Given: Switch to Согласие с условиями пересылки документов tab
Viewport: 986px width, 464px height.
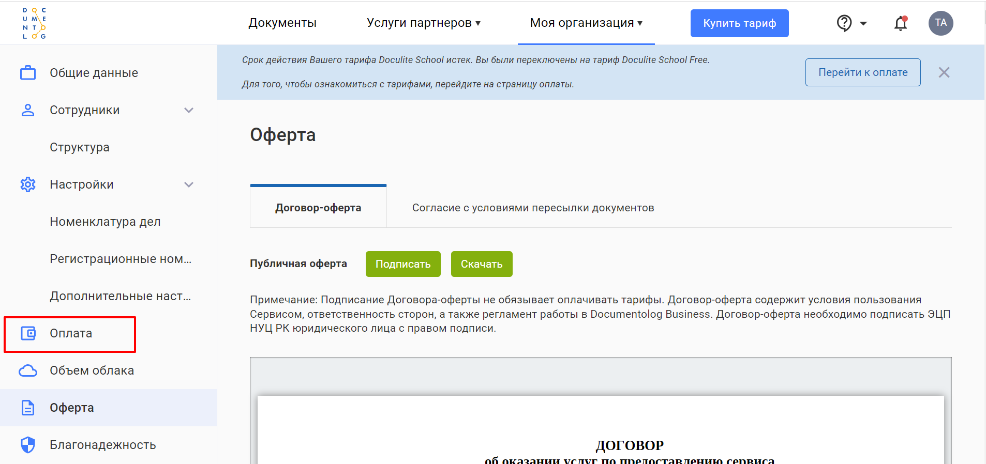Looking at the screenshot, I should coord(533,208).
